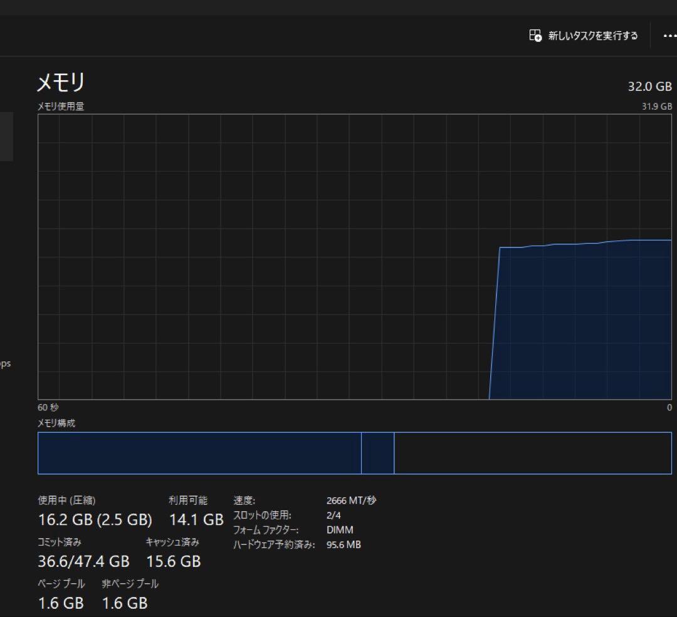Expand details on 使用中 (圧縮) value
The width and height of the screenshot is (677, 617).
pos(94,519)
